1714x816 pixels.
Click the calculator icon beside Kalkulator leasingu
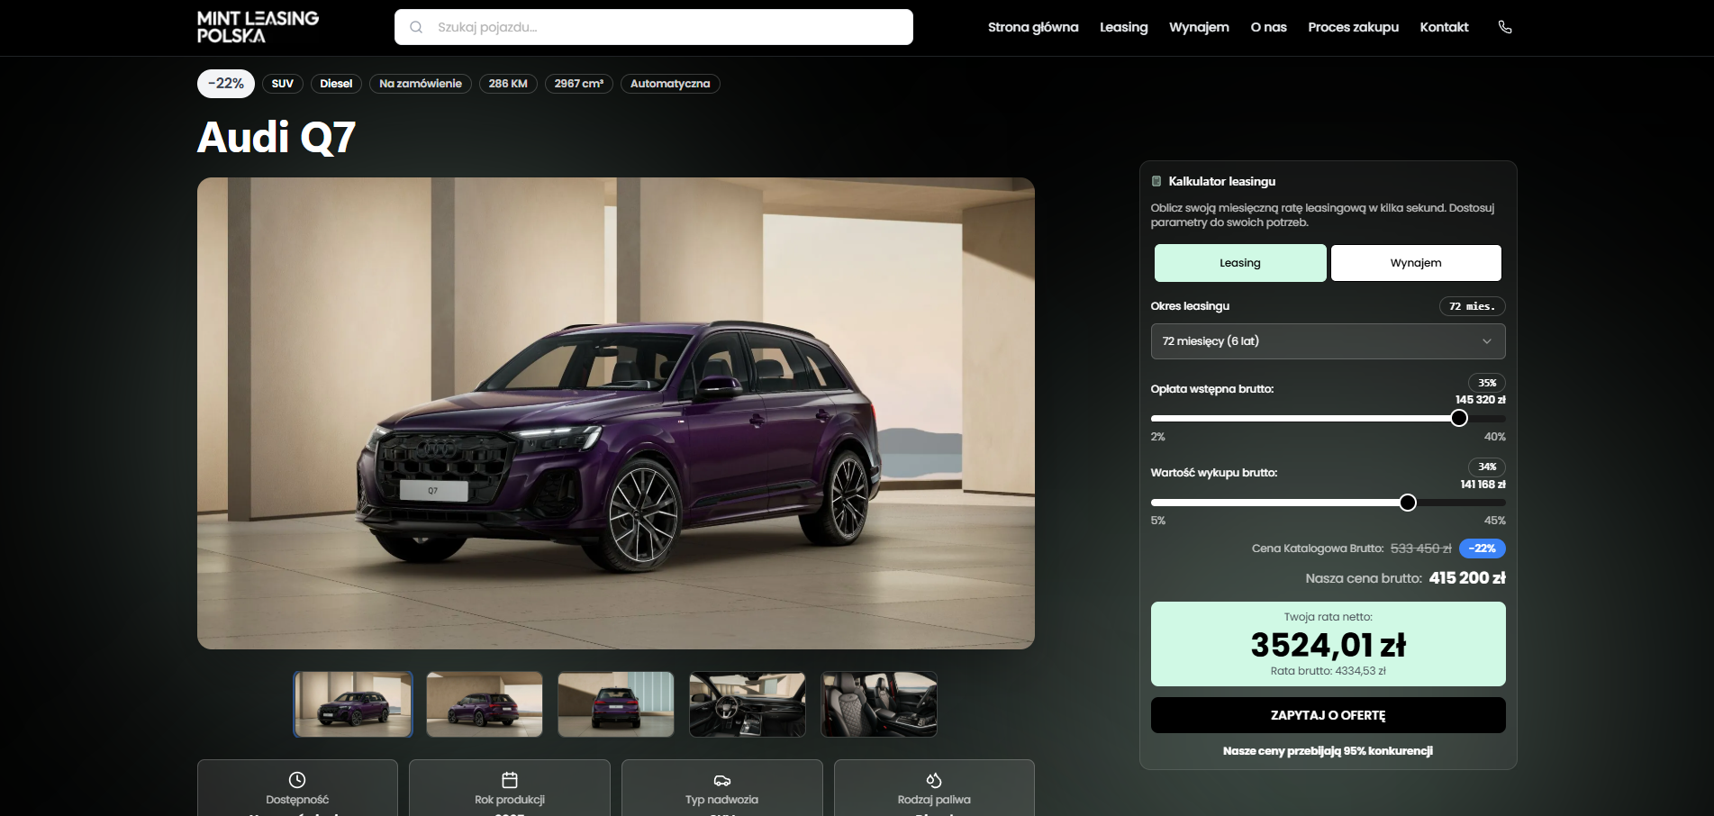coord(1156,181)
